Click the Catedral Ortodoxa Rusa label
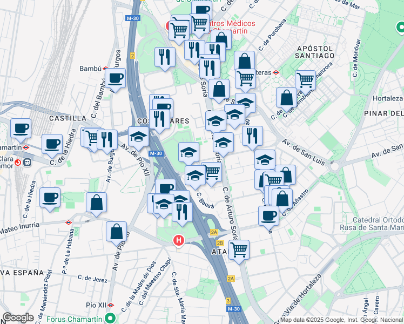 pos(372,224)
